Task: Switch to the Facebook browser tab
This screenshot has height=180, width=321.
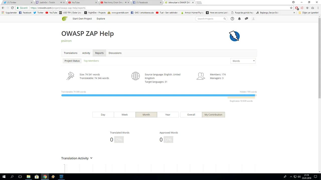Action: click(146, 2)
